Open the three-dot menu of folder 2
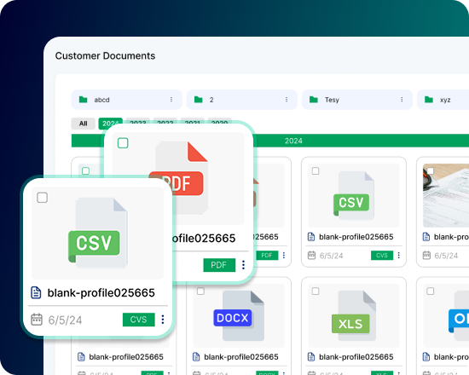Image resolution: width=469 pixels, height=375 pixels. coord(287,99)
